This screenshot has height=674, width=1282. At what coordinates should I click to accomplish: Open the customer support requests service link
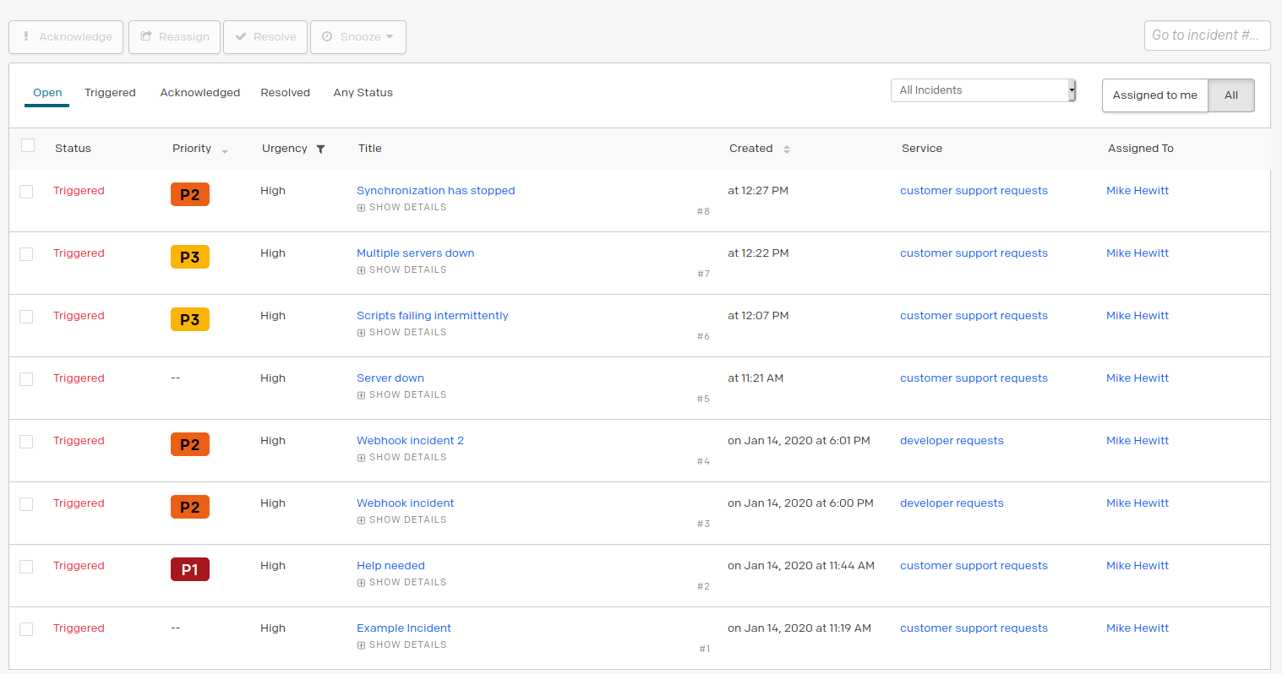[974, 190]
